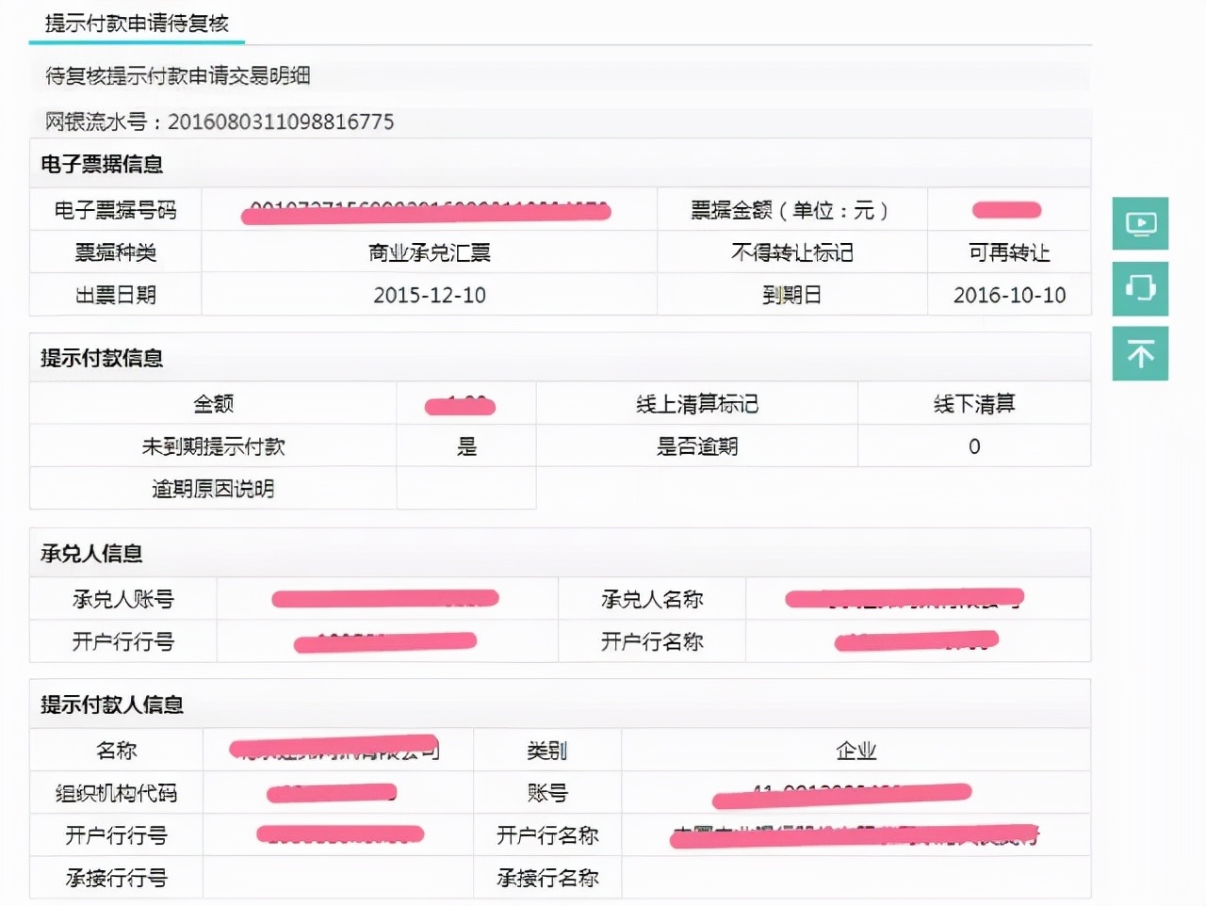This screenshot has width=1206, height=906.
Task: Click the 提示付款信息 section header
Action: (100, 358)
